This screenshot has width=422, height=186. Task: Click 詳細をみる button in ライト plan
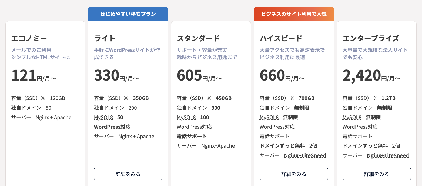pos(128,174)
